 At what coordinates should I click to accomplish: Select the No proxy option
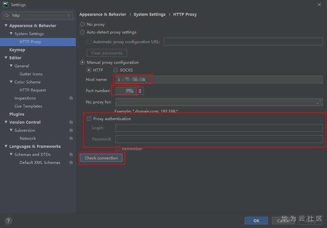pos(82,25)
